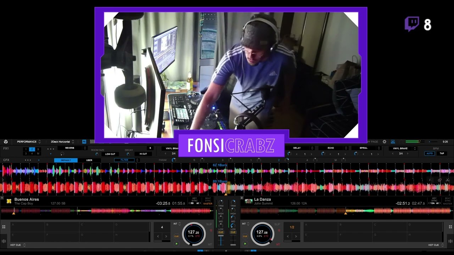This screenshot has height=255, width=454.
Task: Adjust channel 2 LOW EQ knob
Action: coord(233,225)
